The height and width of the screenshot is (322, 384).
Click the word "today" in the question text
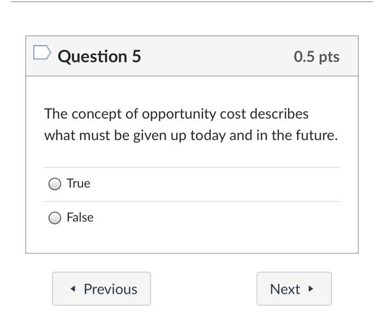point(208,135)
